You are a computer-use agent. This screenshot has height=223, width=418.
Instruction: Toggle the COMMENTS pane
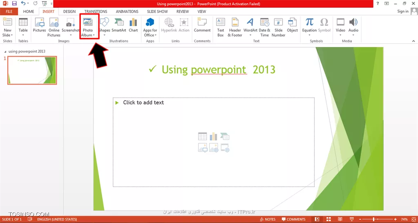(x=293, y=219)
